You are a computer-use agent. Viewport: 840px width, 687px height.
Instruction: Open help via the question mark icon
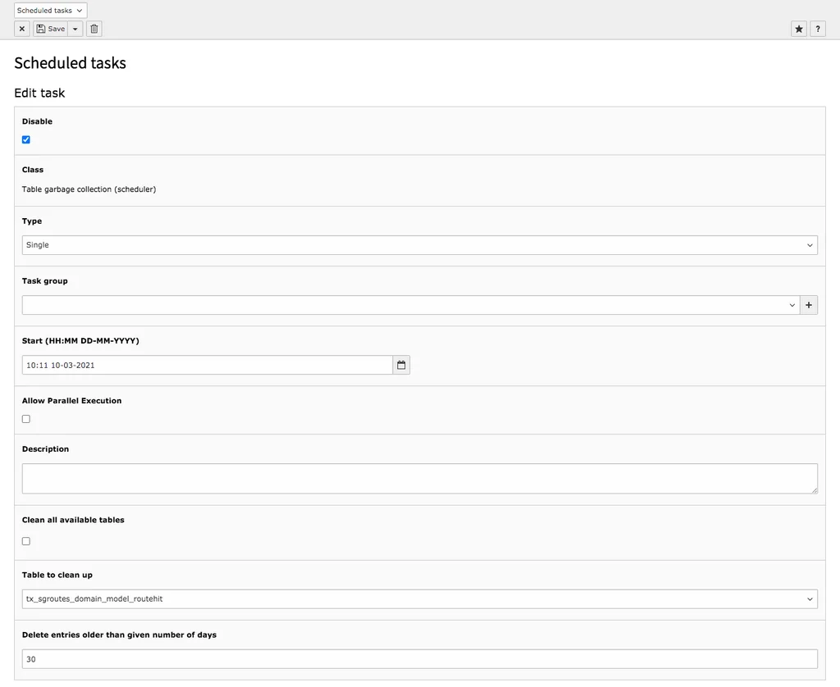[x=818, y=29]
